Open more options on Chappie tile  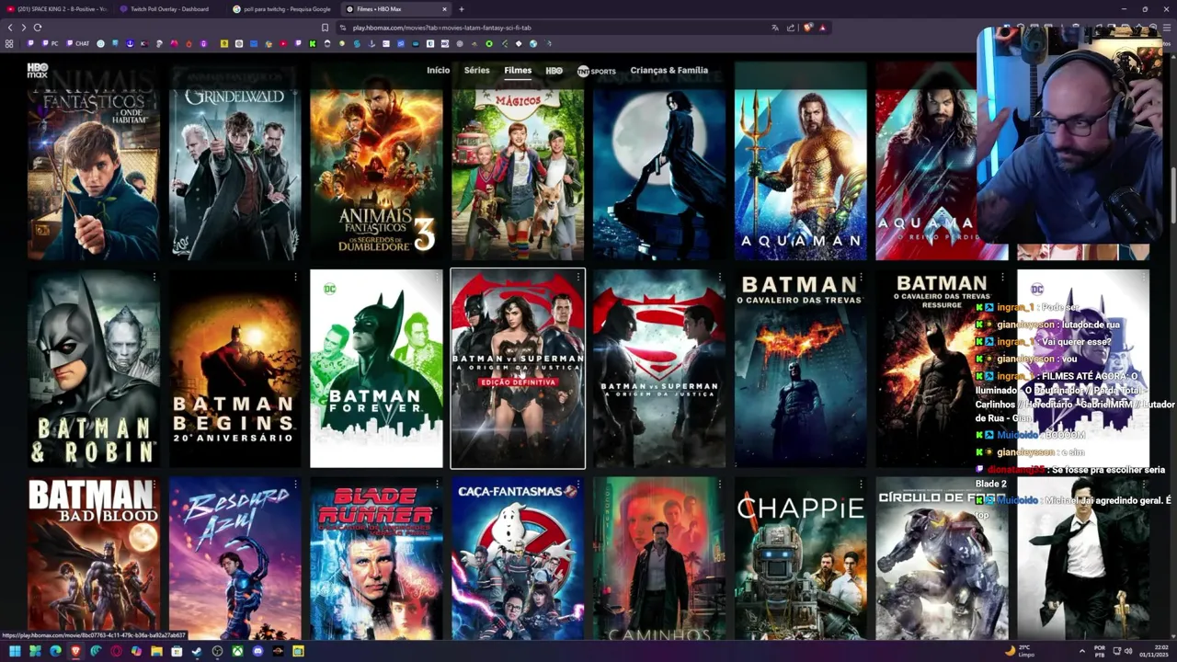click(x=861, y=484)
